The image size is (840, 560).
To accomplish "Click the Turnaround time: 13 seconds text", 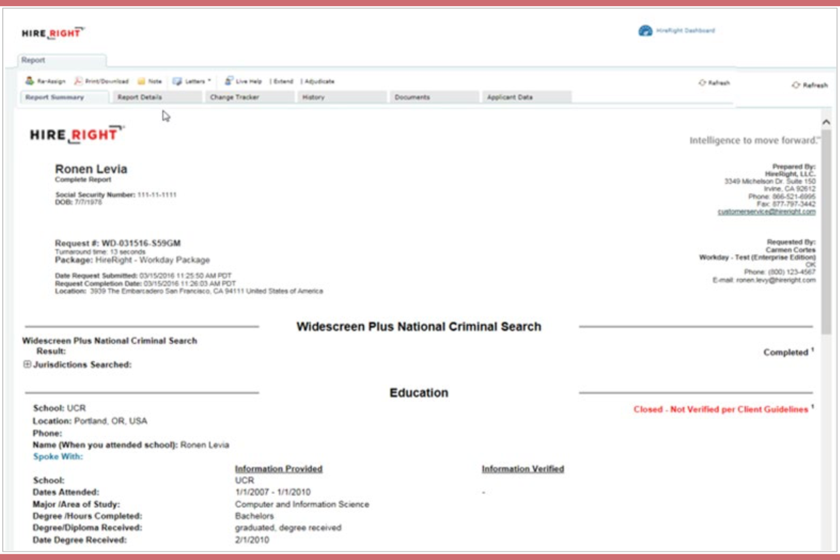I will pyautogui.click(x=100, y=251).
